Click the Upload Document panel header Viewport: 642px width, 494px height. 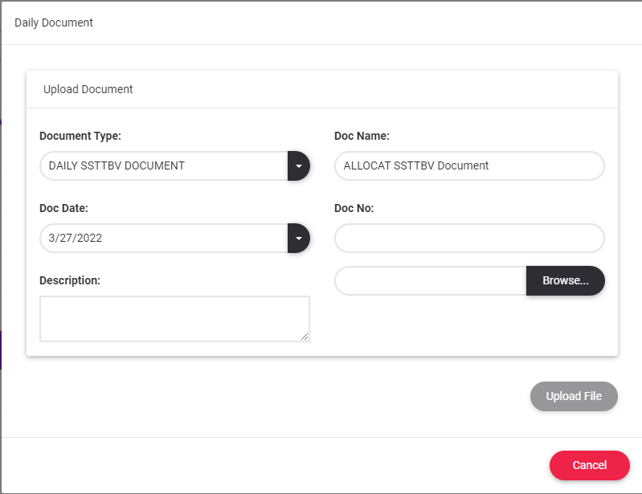coord(88,89)
